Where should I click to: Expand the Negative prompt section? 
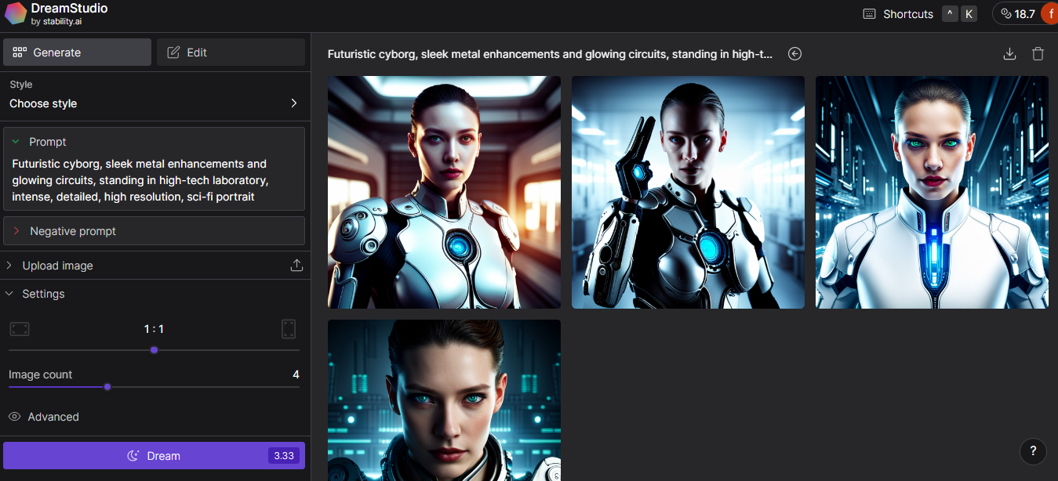pyautogui.click(x=154, y=231)
